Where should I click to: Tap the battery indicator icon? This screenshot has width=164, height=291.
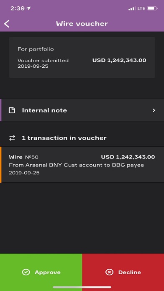(152, 8)
